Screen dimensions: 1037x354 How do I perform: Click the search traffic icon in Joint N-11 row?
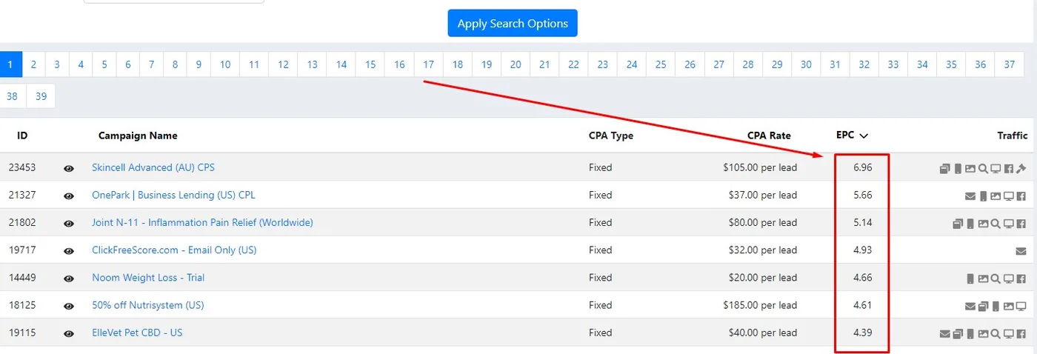point(996,223)
